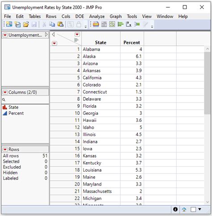Click the Cut scissors icon
Viewport: 212px width, 216px height.
44,24
